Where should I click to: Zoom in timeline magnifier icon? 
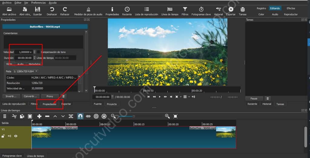[x=167, y=116]
